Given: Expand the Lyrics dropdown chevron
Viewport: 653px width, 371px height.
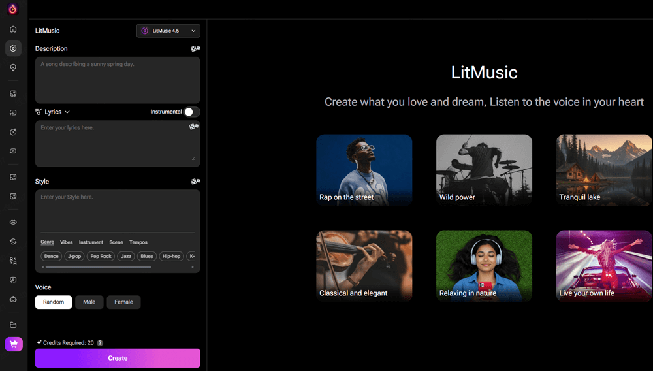Looking at the screenshot, I should click(x=67, y=112).
